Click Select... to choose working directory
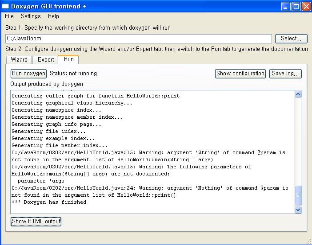312x245 pixels. pos(291,38)
